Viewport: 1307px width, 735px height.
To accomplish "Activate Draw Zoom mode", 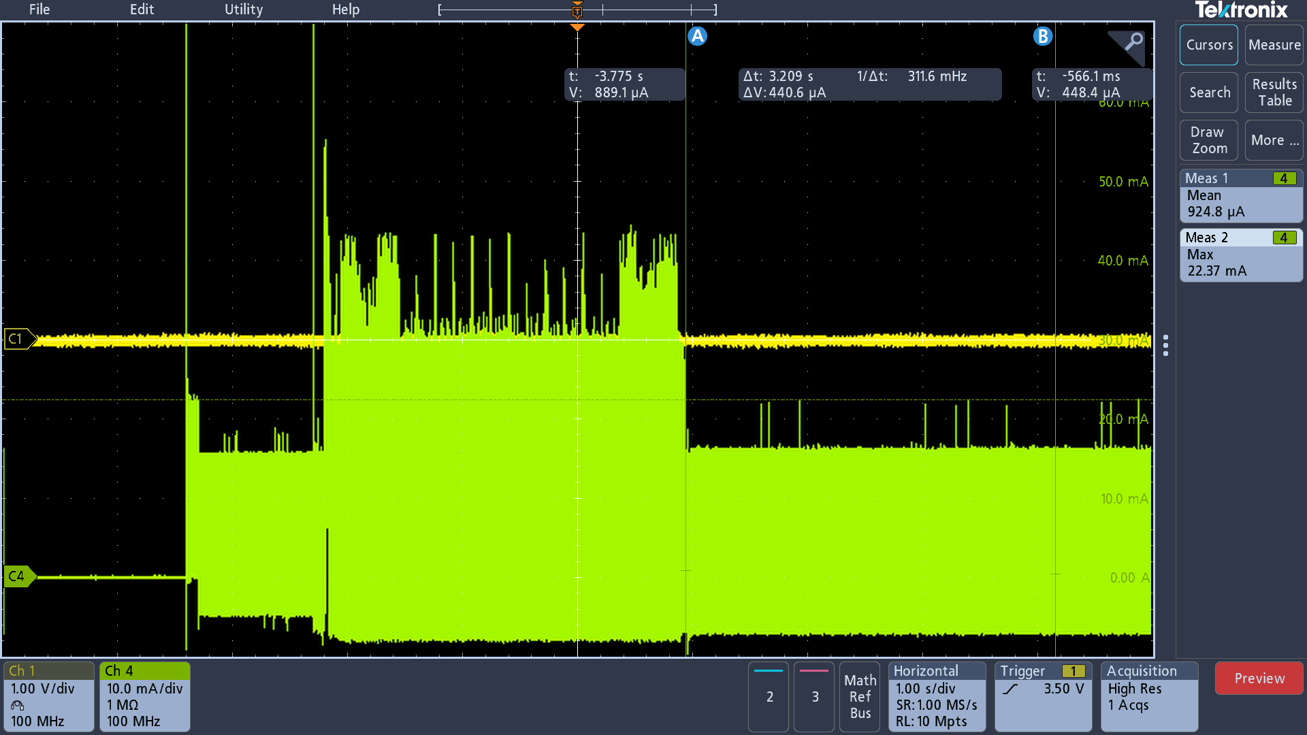I will click(x=1209, y=140).
